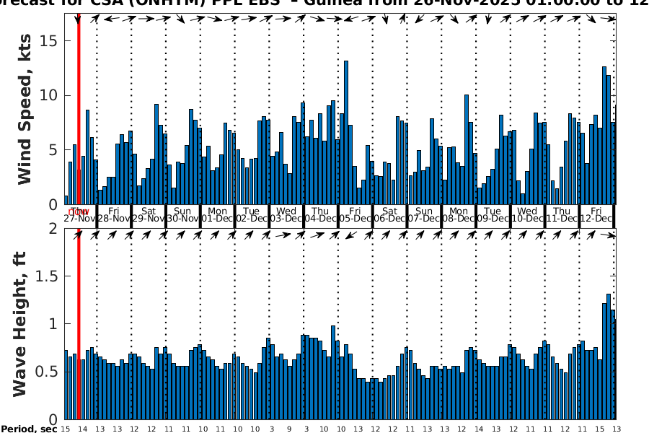
Task: Click the red 'now' line in wave chart
Action: [78, 325]
